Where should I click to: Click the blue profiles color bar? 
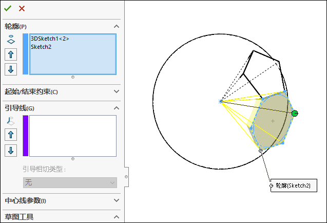click(26, 54)
